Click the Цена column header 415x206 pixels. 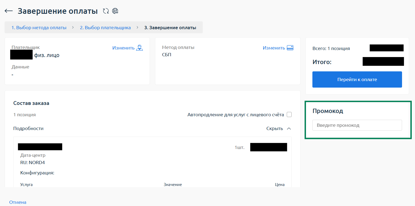pyautogui.click(x=279, y=185)
